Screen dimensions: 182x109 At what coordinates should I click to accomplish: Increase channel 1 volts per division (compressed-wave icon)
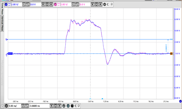(24, 5)
